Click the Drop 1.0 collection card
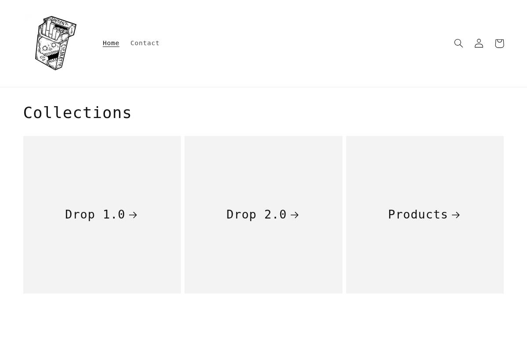 [x=102, y=215]
